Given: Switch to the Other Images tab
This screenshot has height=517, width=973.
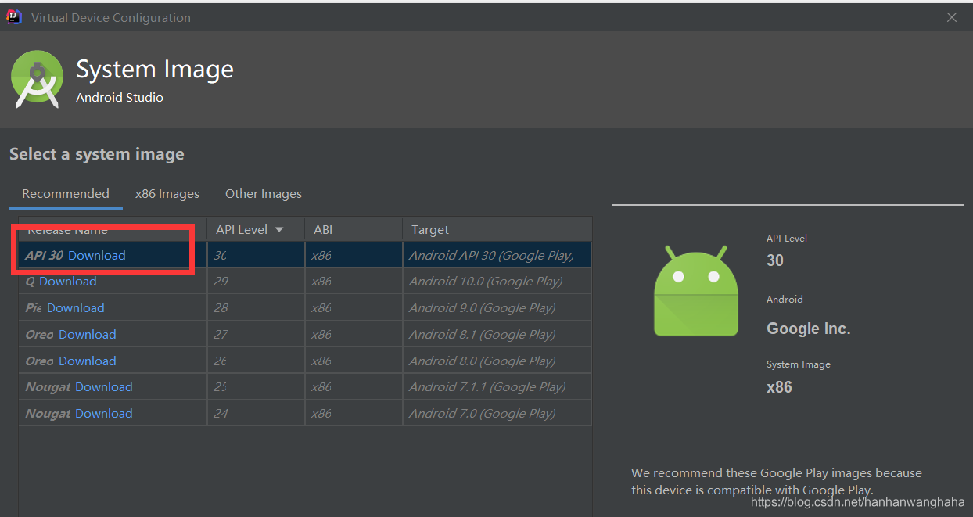Looking at the screenshot, I should tap(263, 193).
